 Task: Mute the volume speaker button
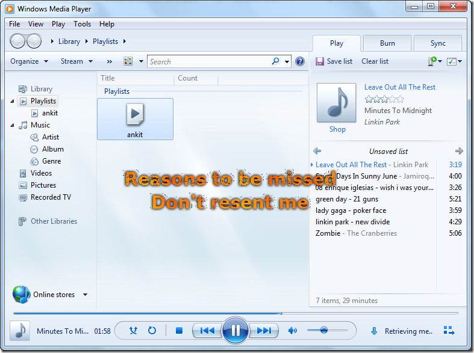point(292,331)
